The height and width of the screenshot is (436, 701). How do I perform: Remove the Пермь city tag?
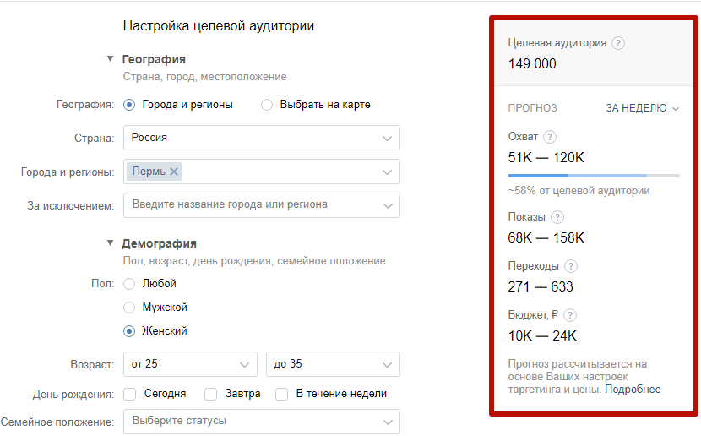[174, 172]
